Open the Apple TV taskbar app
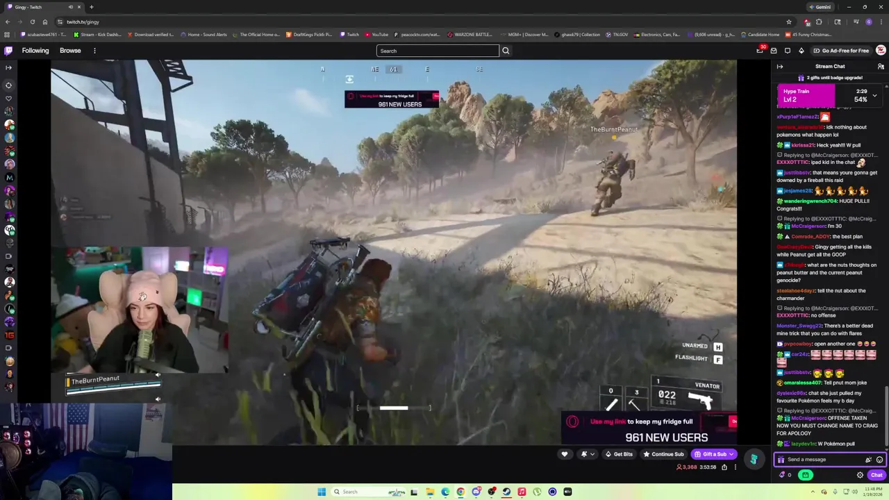 point(568,492)
